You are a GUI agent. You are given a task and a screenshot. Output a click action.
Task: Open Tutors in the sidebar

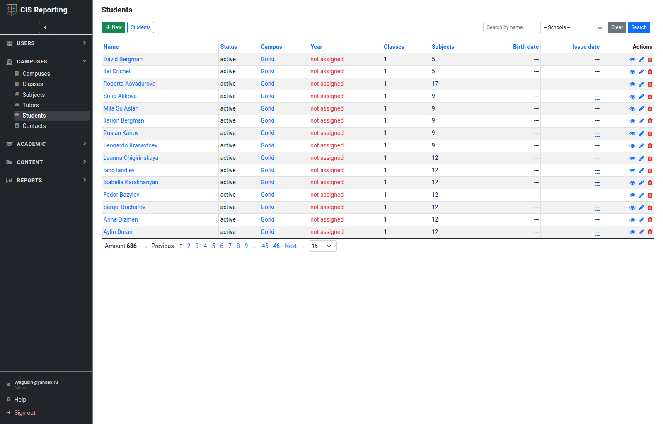coord(31,105)
